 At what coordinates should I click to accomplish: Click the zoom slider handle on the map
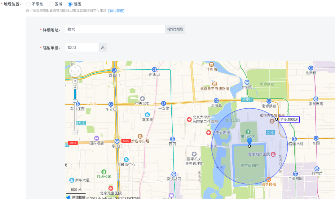[x=75, y=101]
